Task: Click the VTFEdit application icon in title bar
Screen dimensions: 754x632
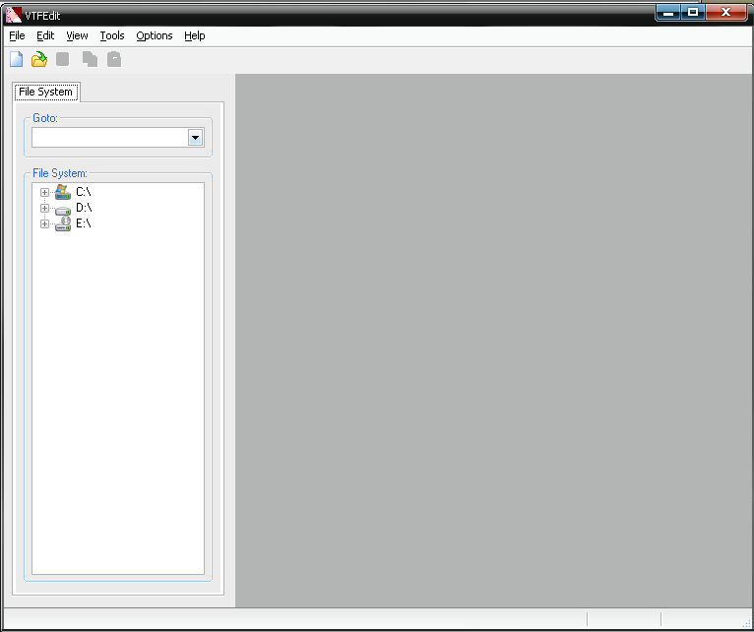Action: pyautogui.click(x=14, y=15)
